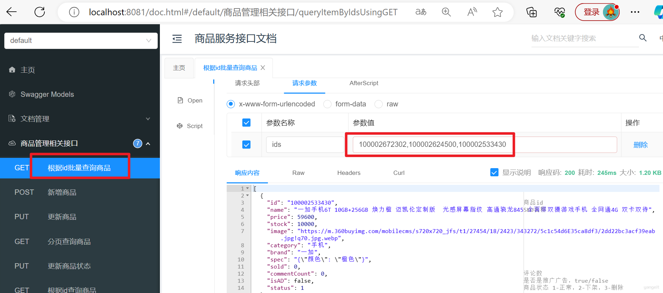Click the ids parameter value field
This screenshot has width=663, height=293.
click(485, 144)
